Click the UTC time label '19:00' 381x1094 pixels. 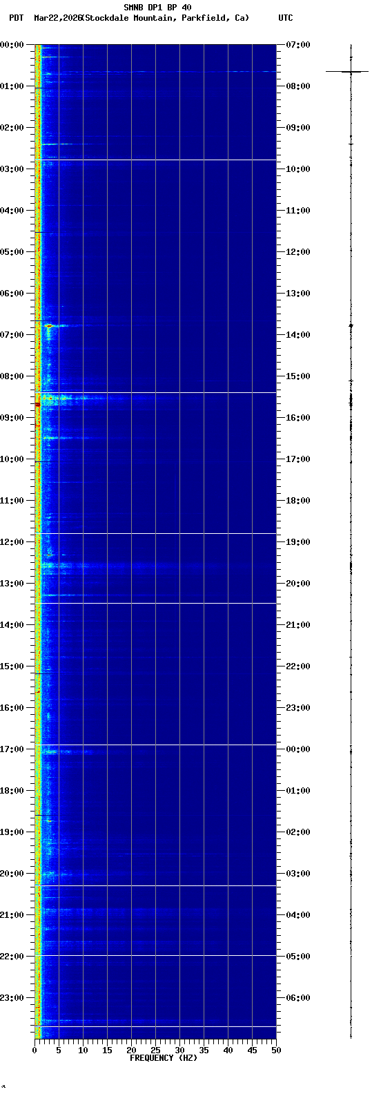point(298,542)
